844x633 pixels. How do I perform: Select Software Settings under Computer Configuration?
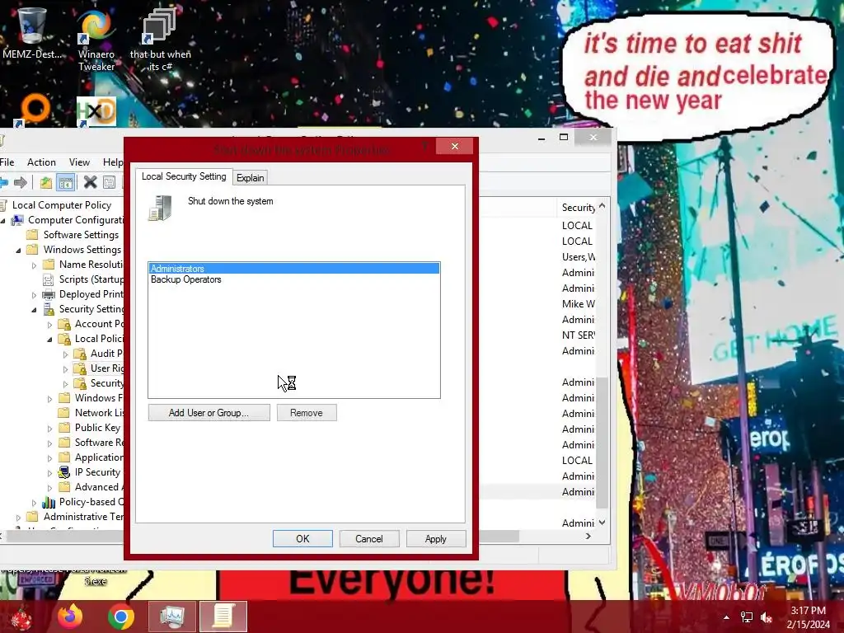tap(82, 235)
